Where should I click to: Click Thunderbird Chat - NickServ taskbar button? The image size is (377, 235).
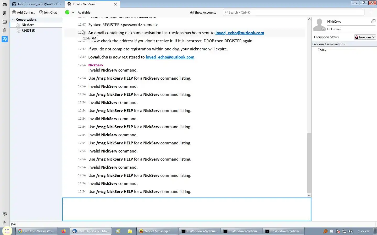click(x=91, y=231)
